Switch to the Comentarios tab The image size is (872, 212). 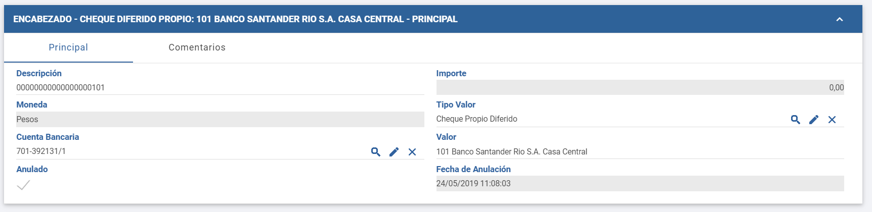point(197,47)
